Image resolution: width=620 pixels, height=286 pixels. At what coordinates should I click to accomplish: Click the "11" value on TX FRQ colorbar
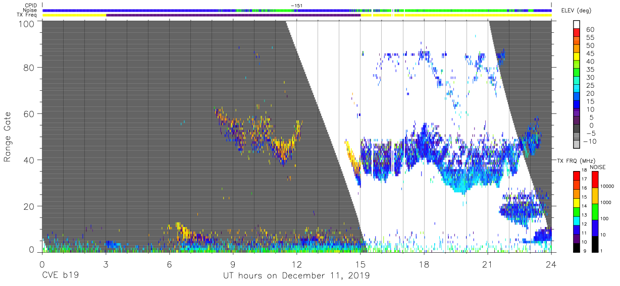[x=584, y=233]
